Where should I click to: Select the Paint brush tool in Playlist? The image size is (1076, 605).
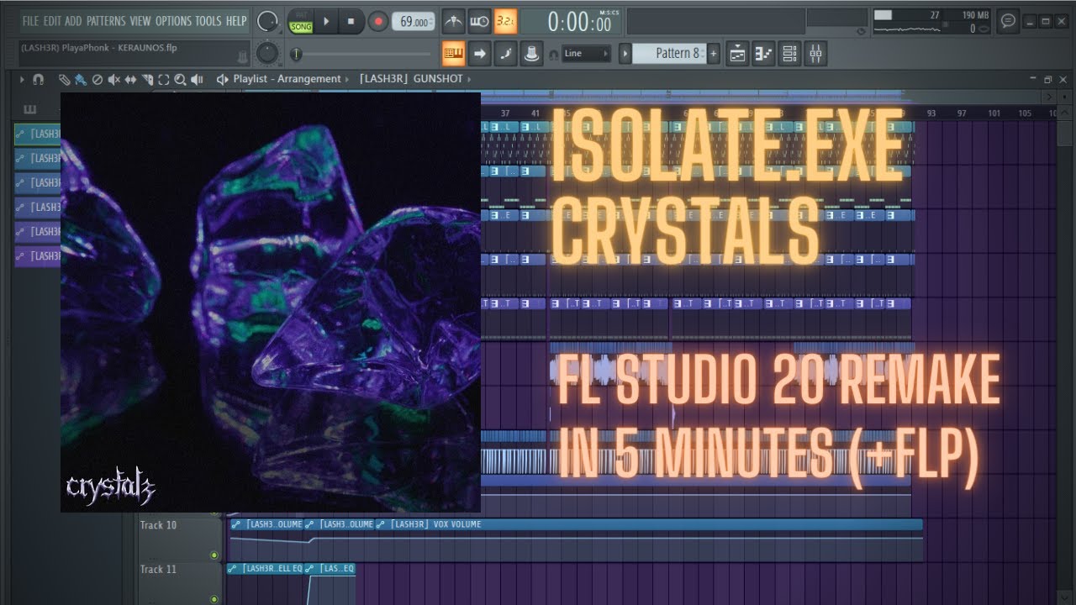coord(80,80)
